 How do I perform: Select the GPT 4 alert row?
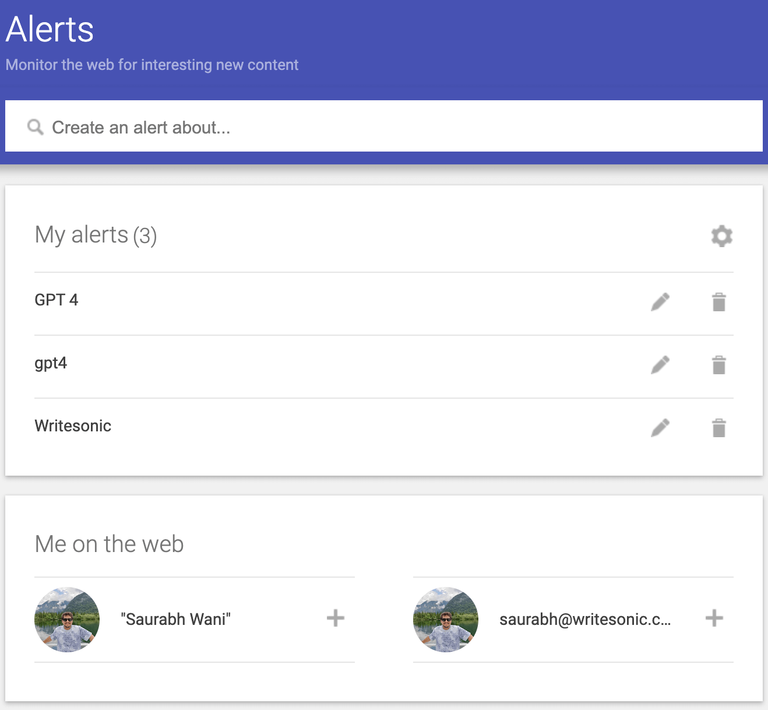(57, 300)
